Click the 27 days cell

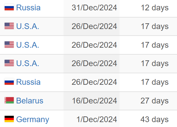[155, 101]
